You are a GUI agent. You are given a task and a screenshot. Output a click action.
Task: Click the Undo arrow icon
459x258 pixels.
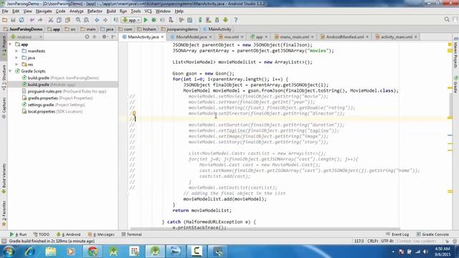[32, 20]
